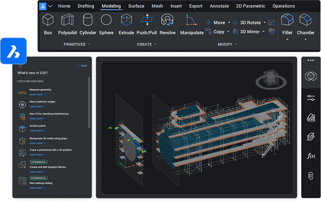
Task: Open the layers panel icon in right sidebar
Action: tap(311, 137)
